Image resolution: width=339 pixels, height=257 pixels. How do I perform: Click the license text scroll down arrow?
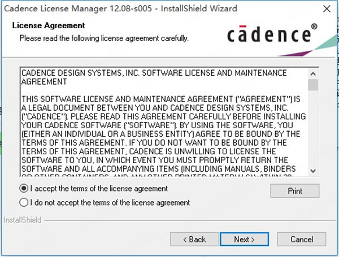tap(313, 171)
